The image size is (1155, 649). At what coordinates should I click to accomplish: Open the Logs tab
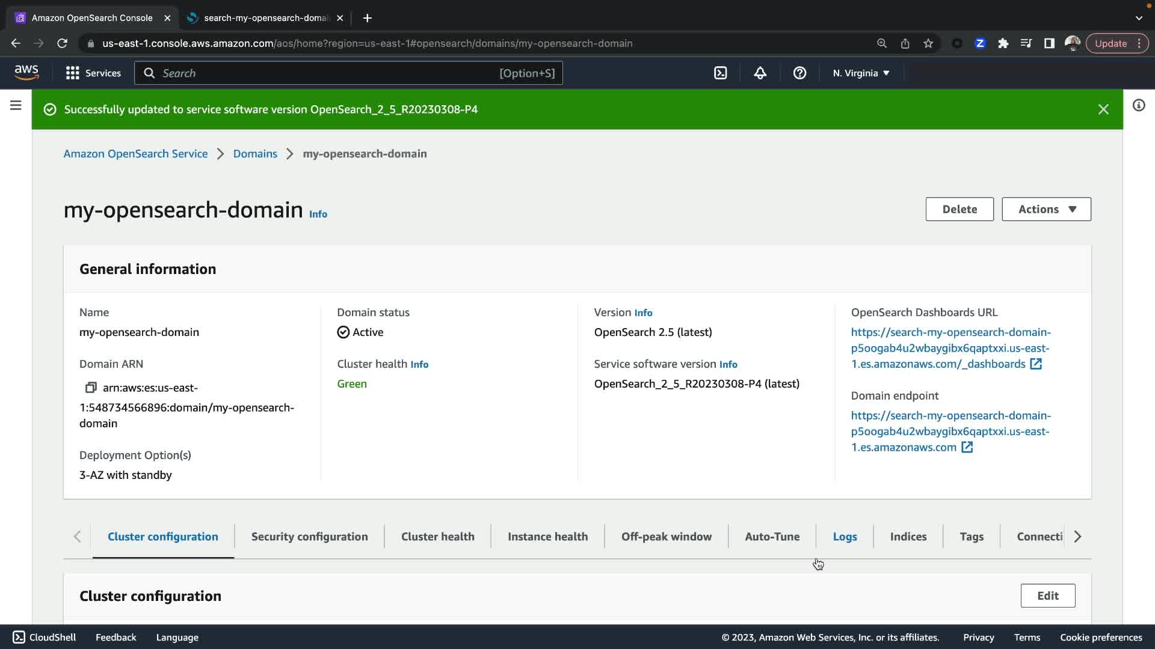[x=845, y=537]
